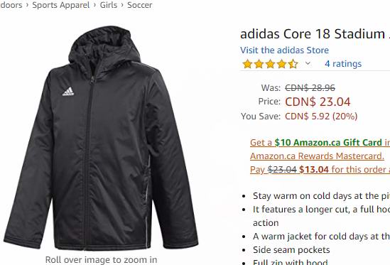Click the star rating icons
Screen dimensions: 390x265
point(270,64)
